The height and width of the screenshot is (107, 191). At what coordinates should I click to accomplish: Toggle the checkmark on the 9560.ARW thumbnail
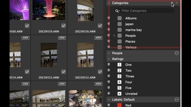tap(27, 26)
